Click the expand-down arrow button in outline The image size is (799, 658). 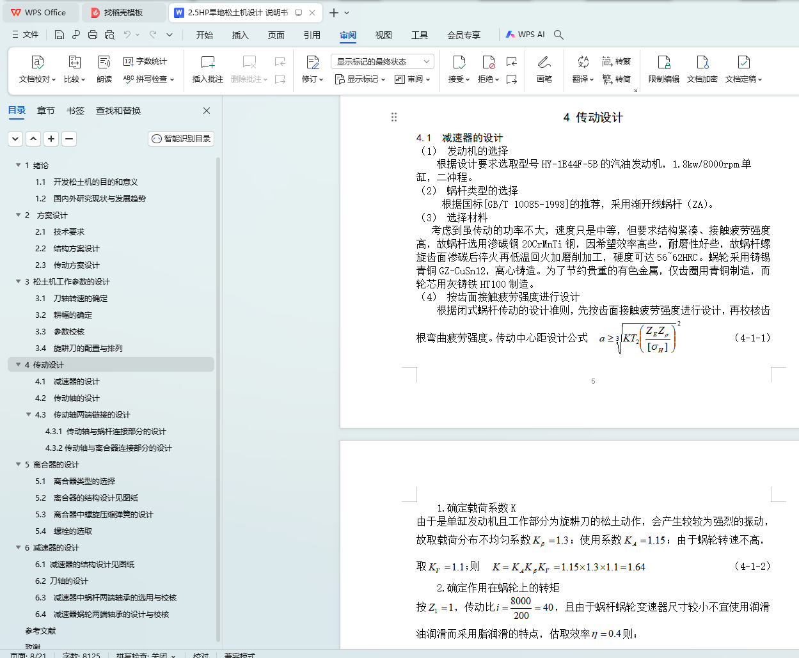15,138
